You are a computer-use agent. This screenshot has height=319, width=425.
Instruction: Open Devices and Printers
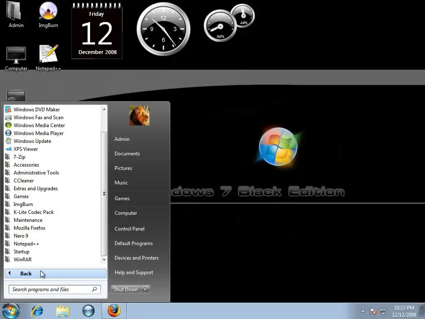coord(137,258)
